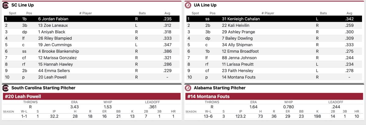The image size is (366, 125).
Task: Select Jordan Fabian row in SC lineup
Action: coord(91,19)
